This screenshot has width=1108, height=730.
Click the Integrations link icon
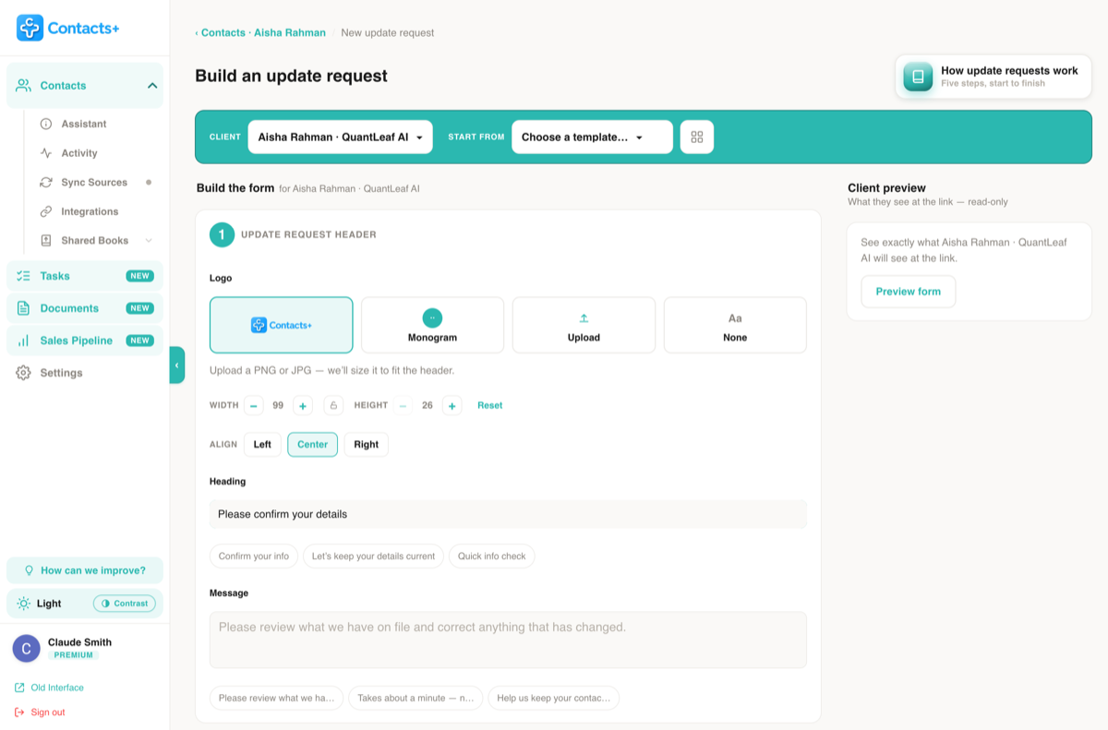click(x=46, y=211)
